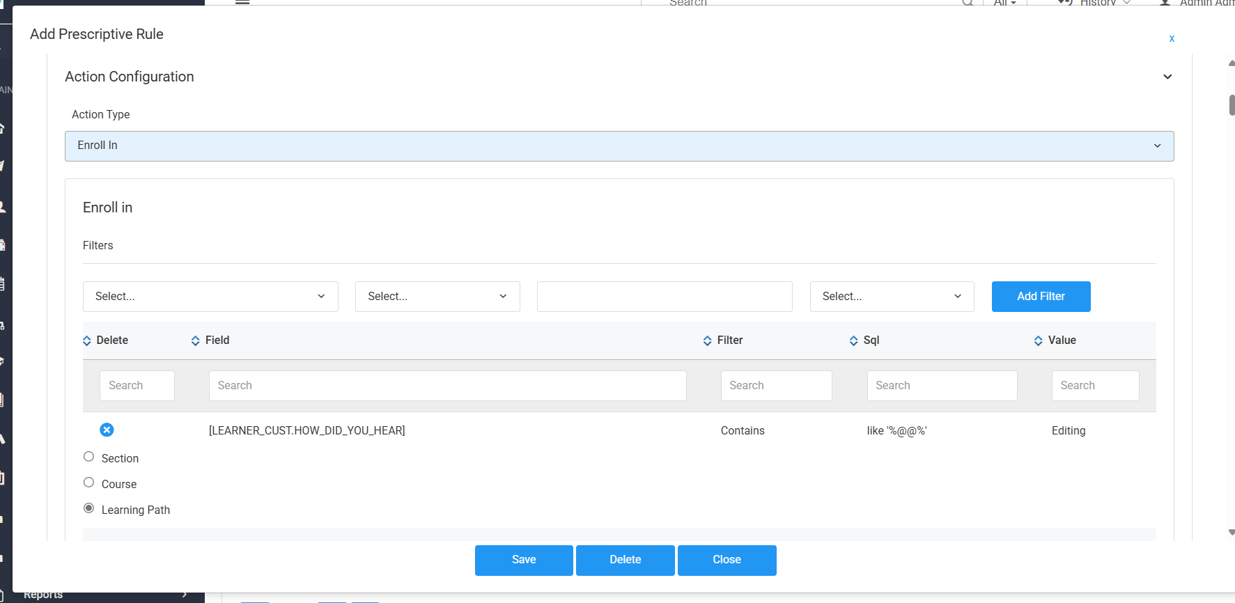Click the Delete button at bottom

pos(625,560)
